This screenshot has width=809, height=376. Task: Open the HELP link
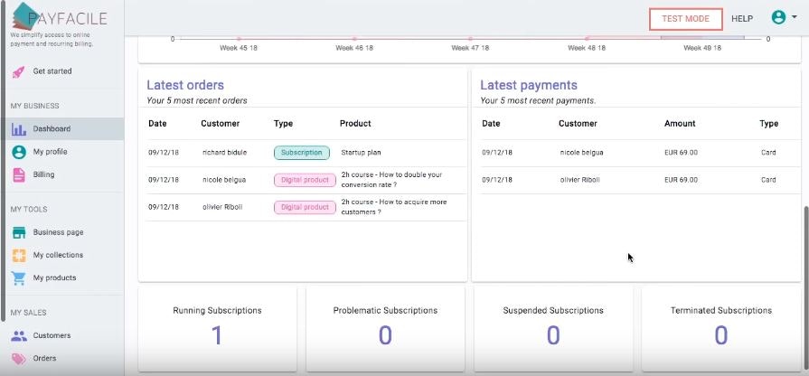coord(742,19)
